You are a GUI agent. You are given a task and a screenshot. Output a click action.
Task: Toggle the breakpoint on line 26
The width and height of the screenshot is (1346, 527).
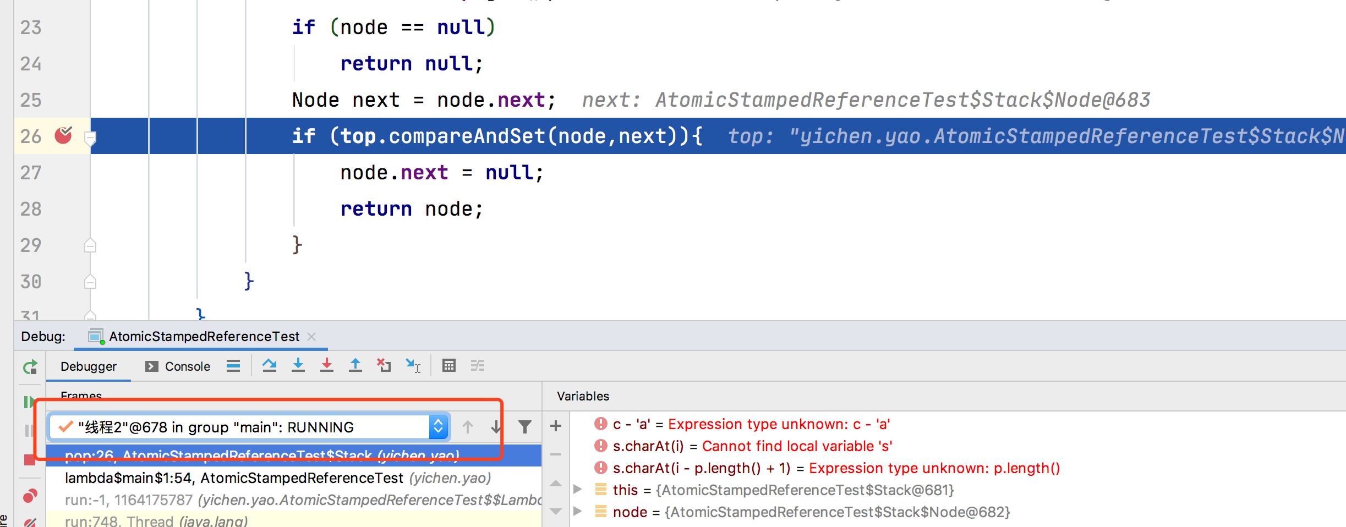63,135
